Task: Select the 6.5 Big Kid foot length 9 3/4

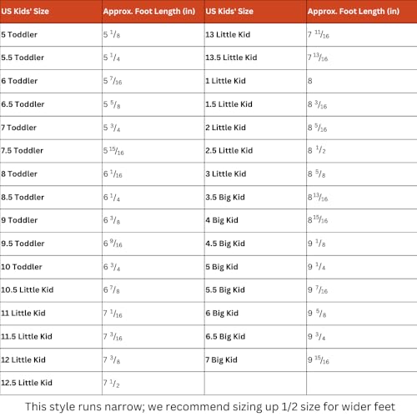Action: coord(316,337)
